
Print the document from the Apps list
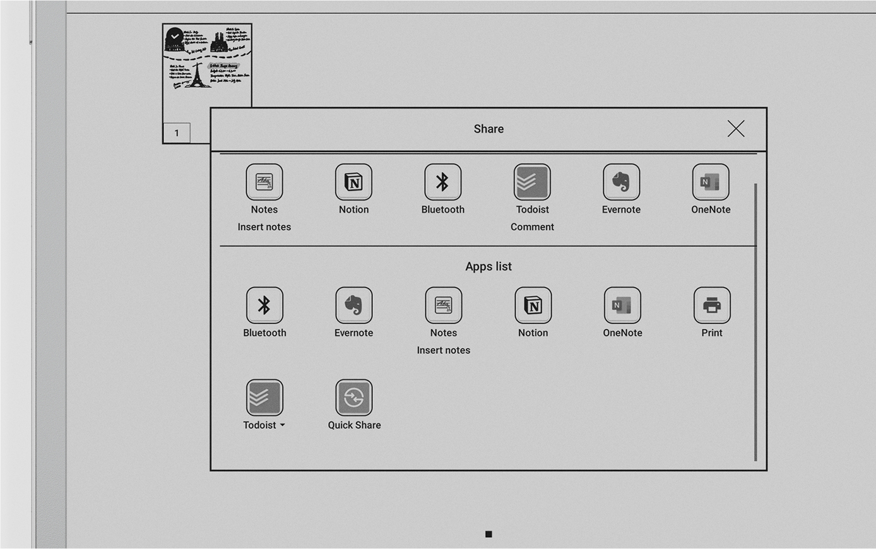(x=712, y=304)
